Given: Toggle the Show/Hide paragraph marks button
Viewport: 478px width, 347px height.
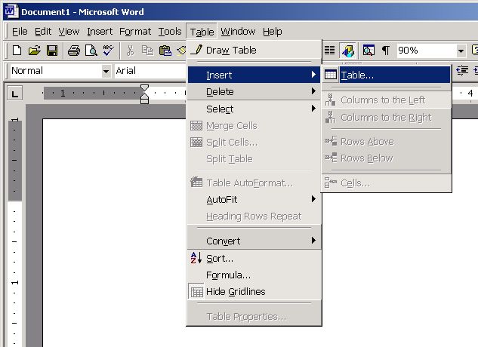Looking at the screenshot, I should tap(386, 51).
